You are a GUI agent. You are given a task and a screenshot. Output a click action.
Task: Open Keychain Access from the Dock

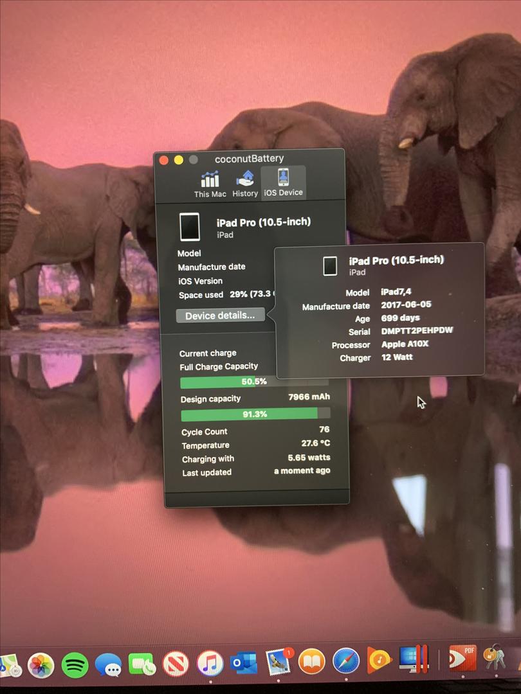tap(495, 658)
